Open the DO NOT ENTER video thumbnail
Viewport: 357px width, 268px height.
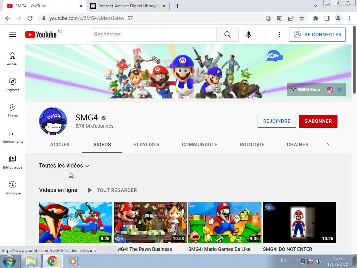coord(299,223)
